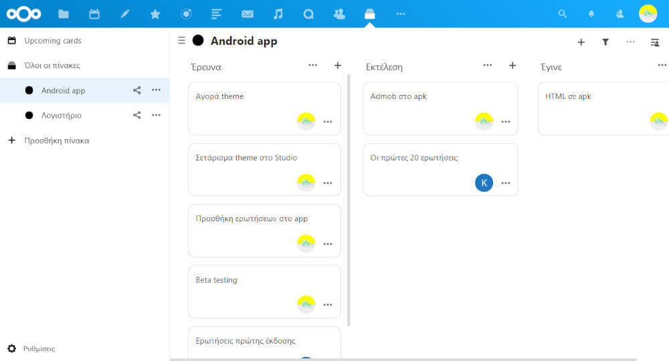Share the Λογιστήριο board
The height and width of the screenshot is (361, 669).
coord(137,115)
